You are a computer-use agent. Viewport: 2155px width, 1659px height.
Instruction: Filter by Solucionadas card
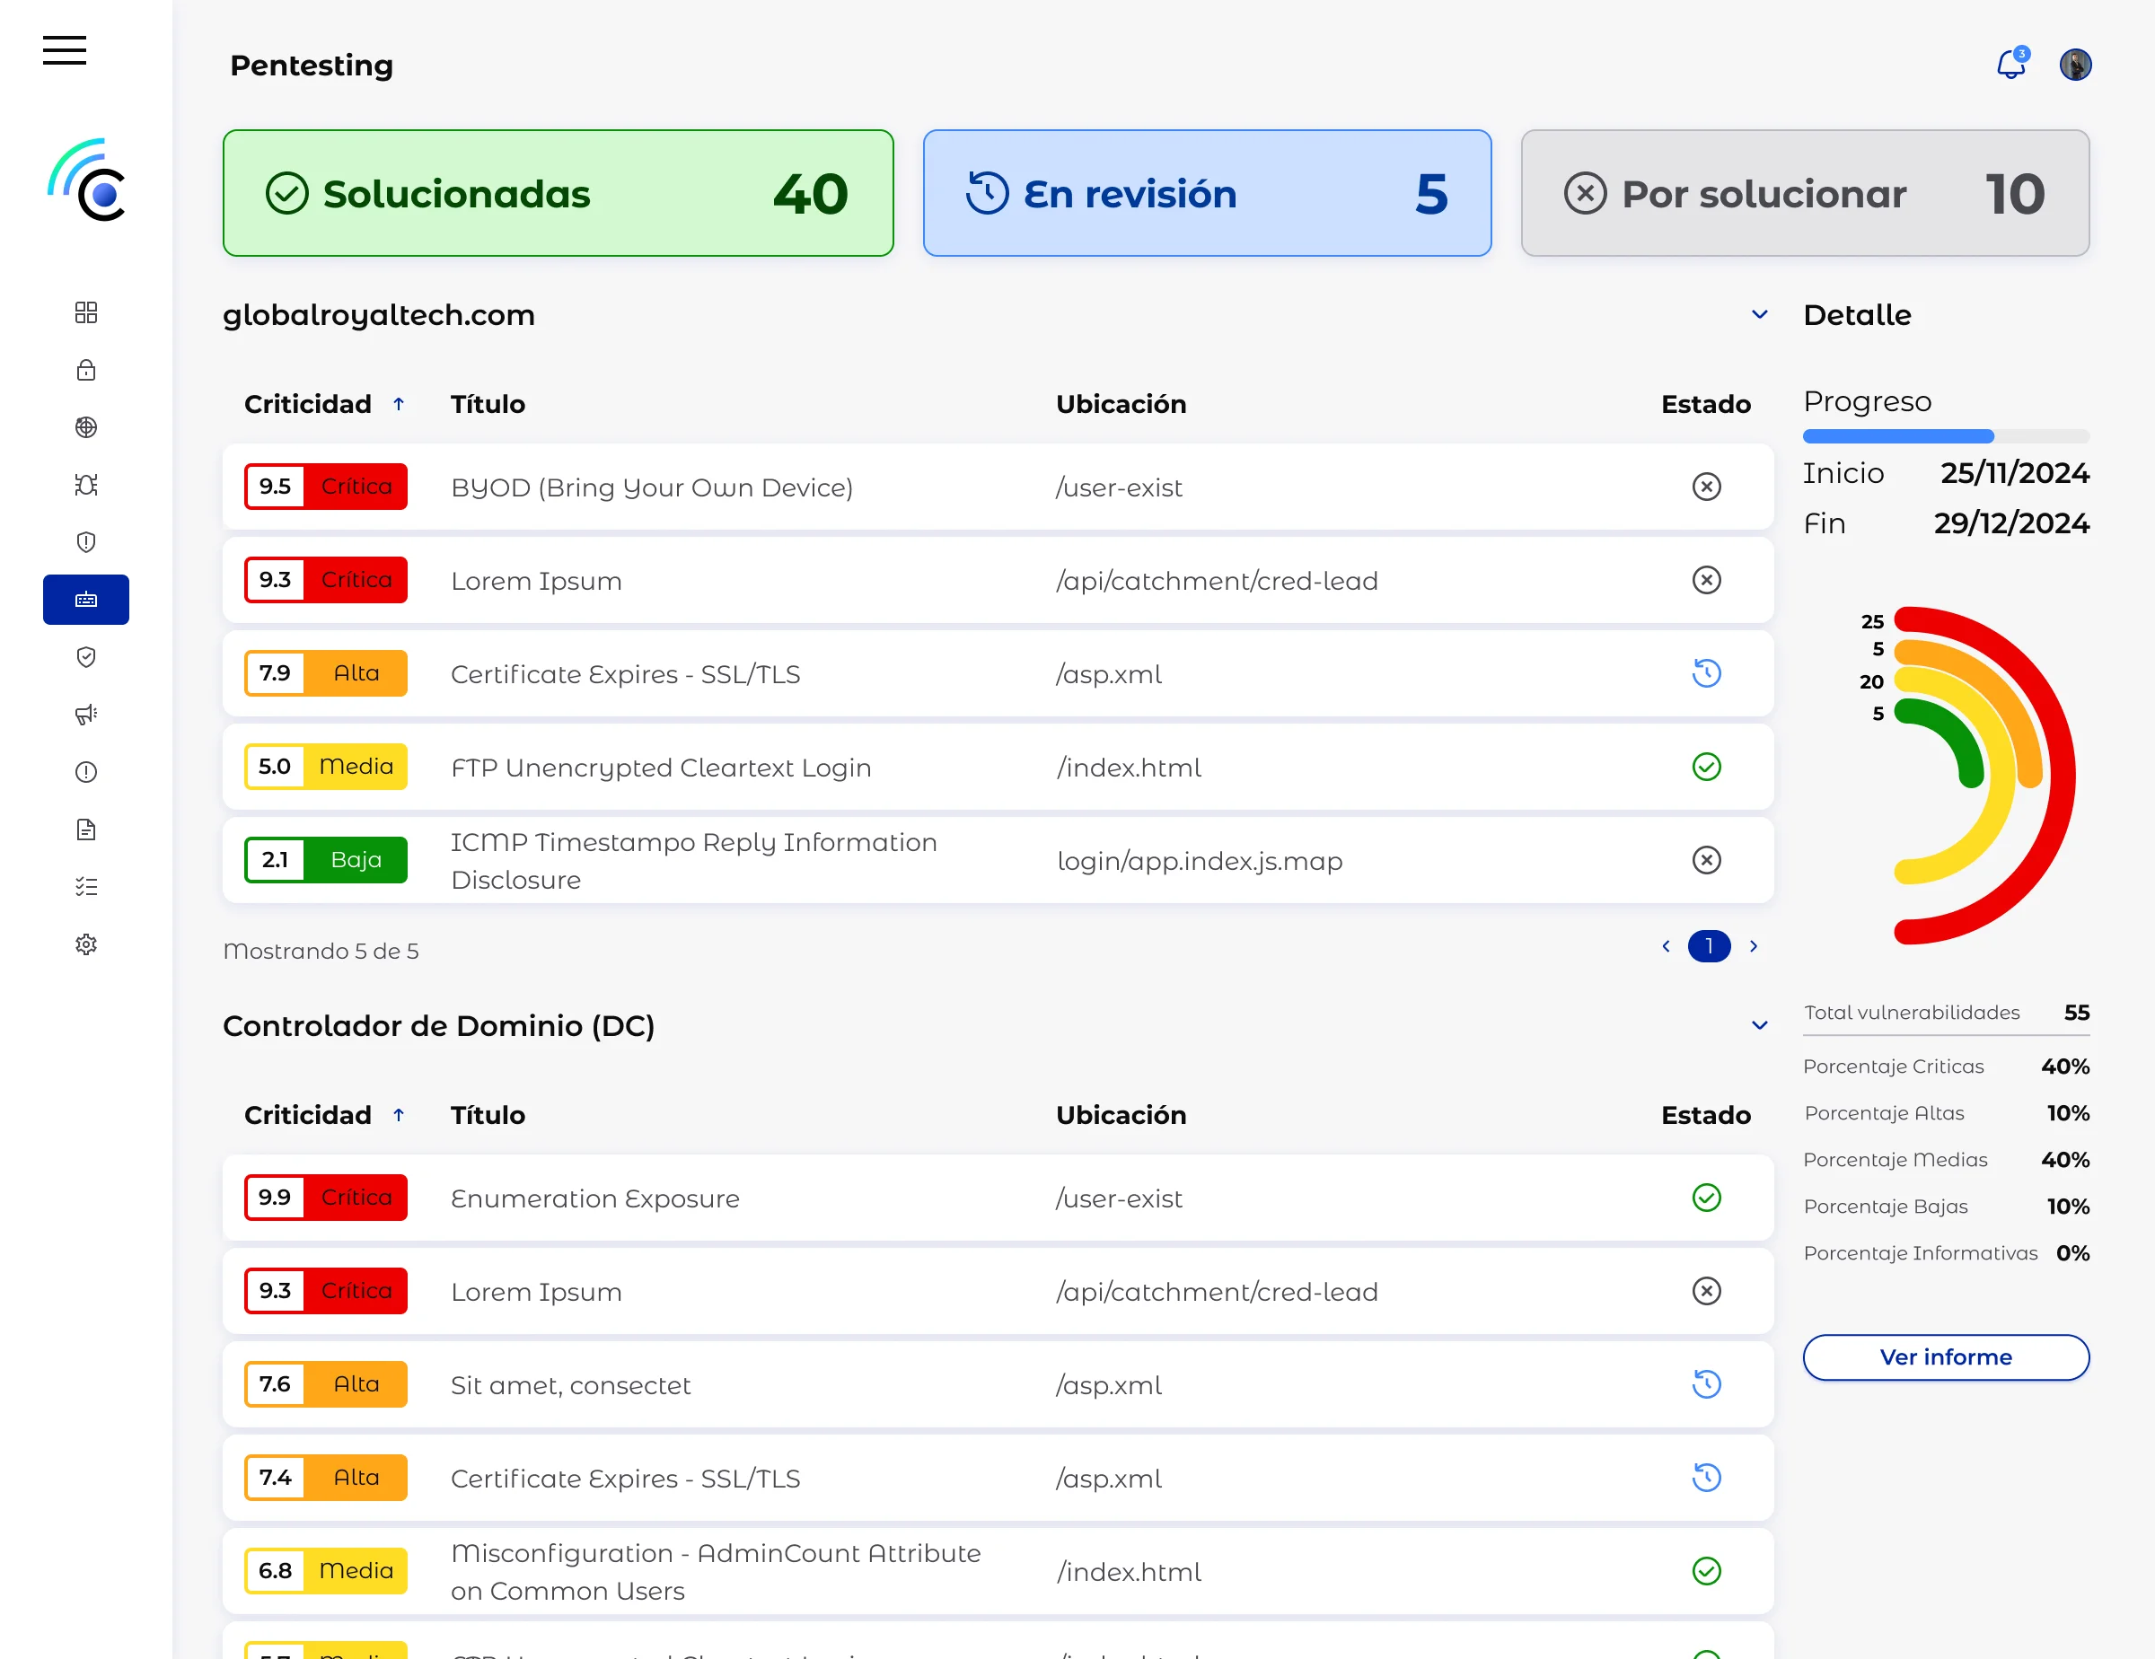558,193
